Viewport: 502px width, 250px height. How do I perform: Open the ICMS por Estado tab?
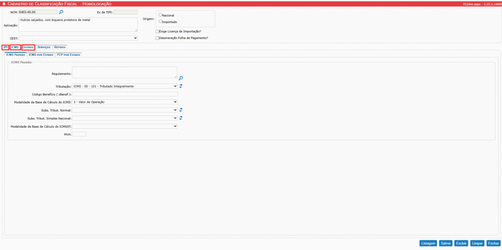click(41, 55)
